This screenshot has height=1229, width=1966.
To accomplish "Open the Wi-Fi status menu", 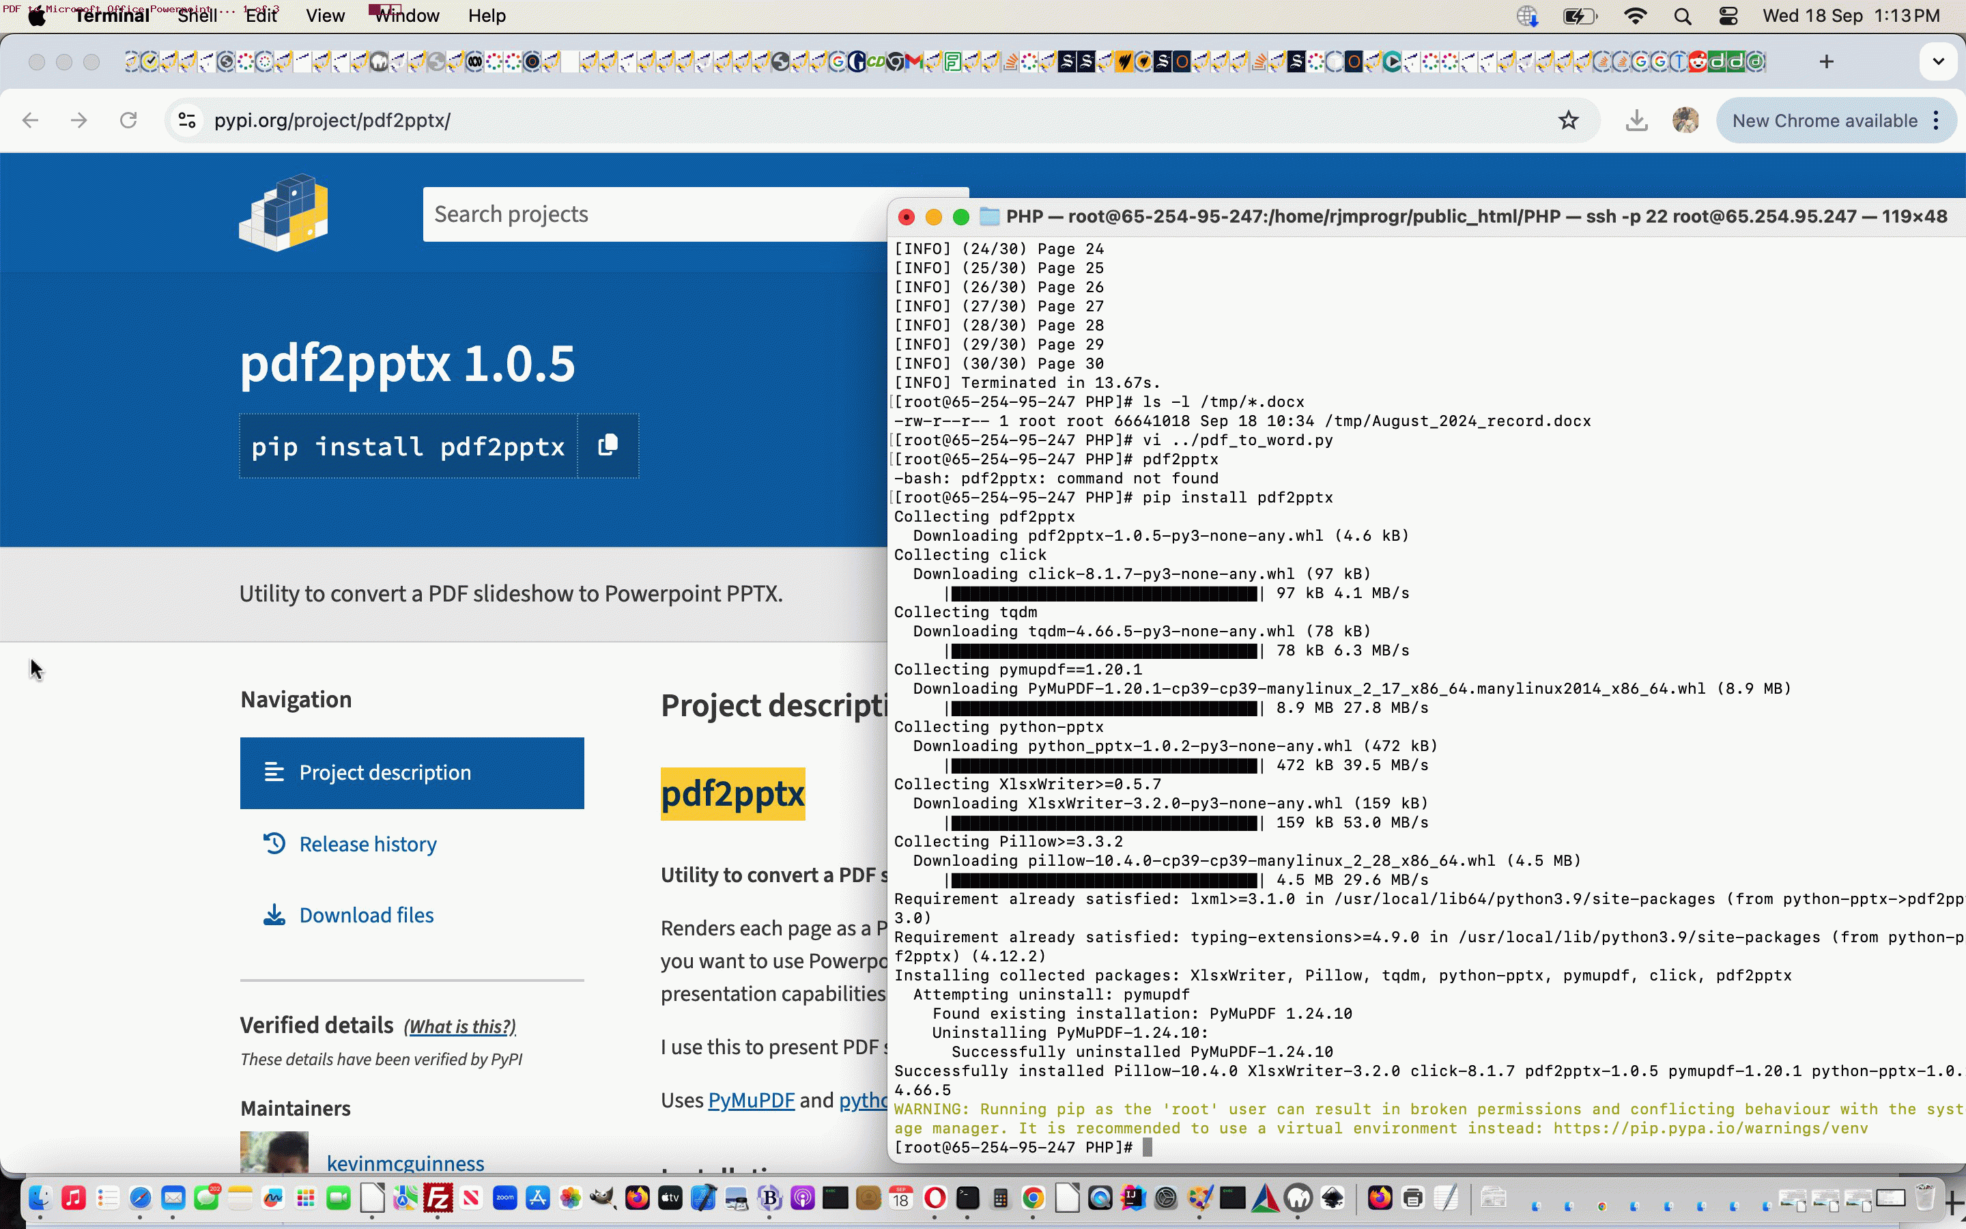I will (1634, 16).
